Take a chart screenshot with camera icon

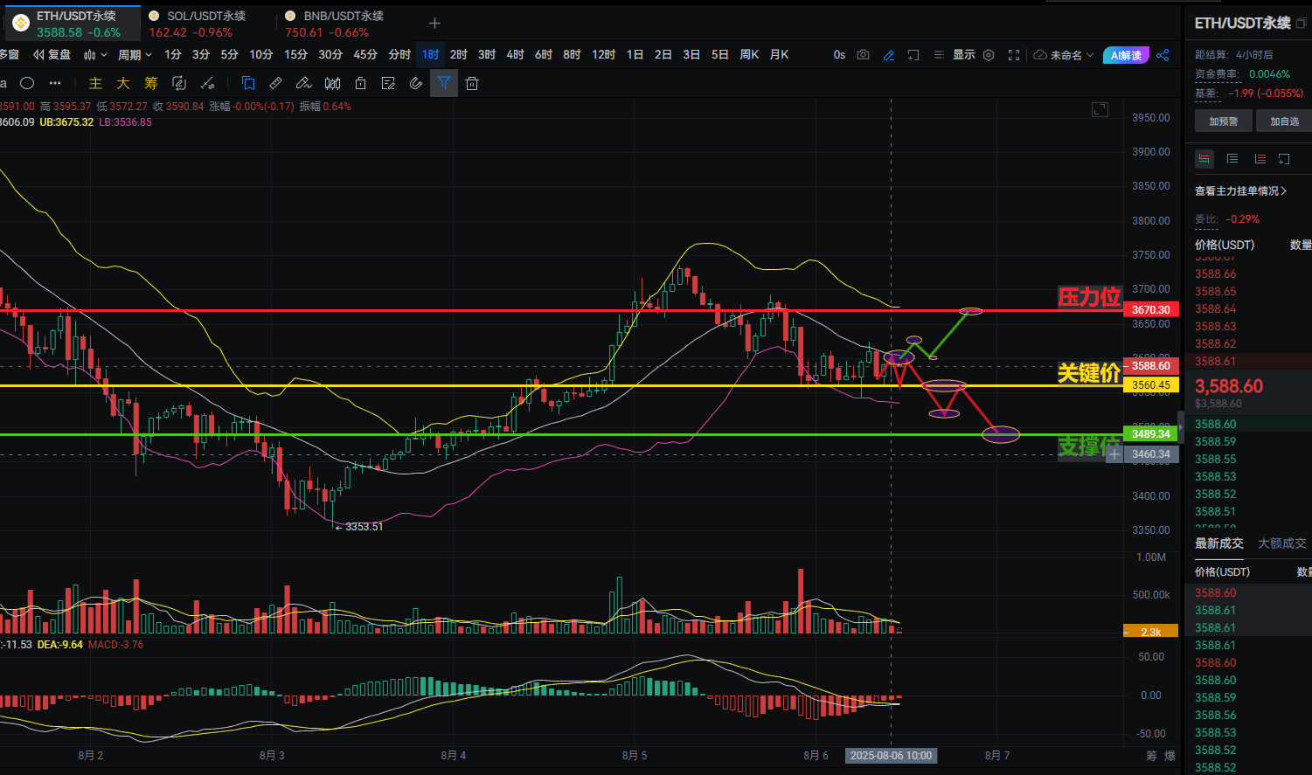[864, 54]
